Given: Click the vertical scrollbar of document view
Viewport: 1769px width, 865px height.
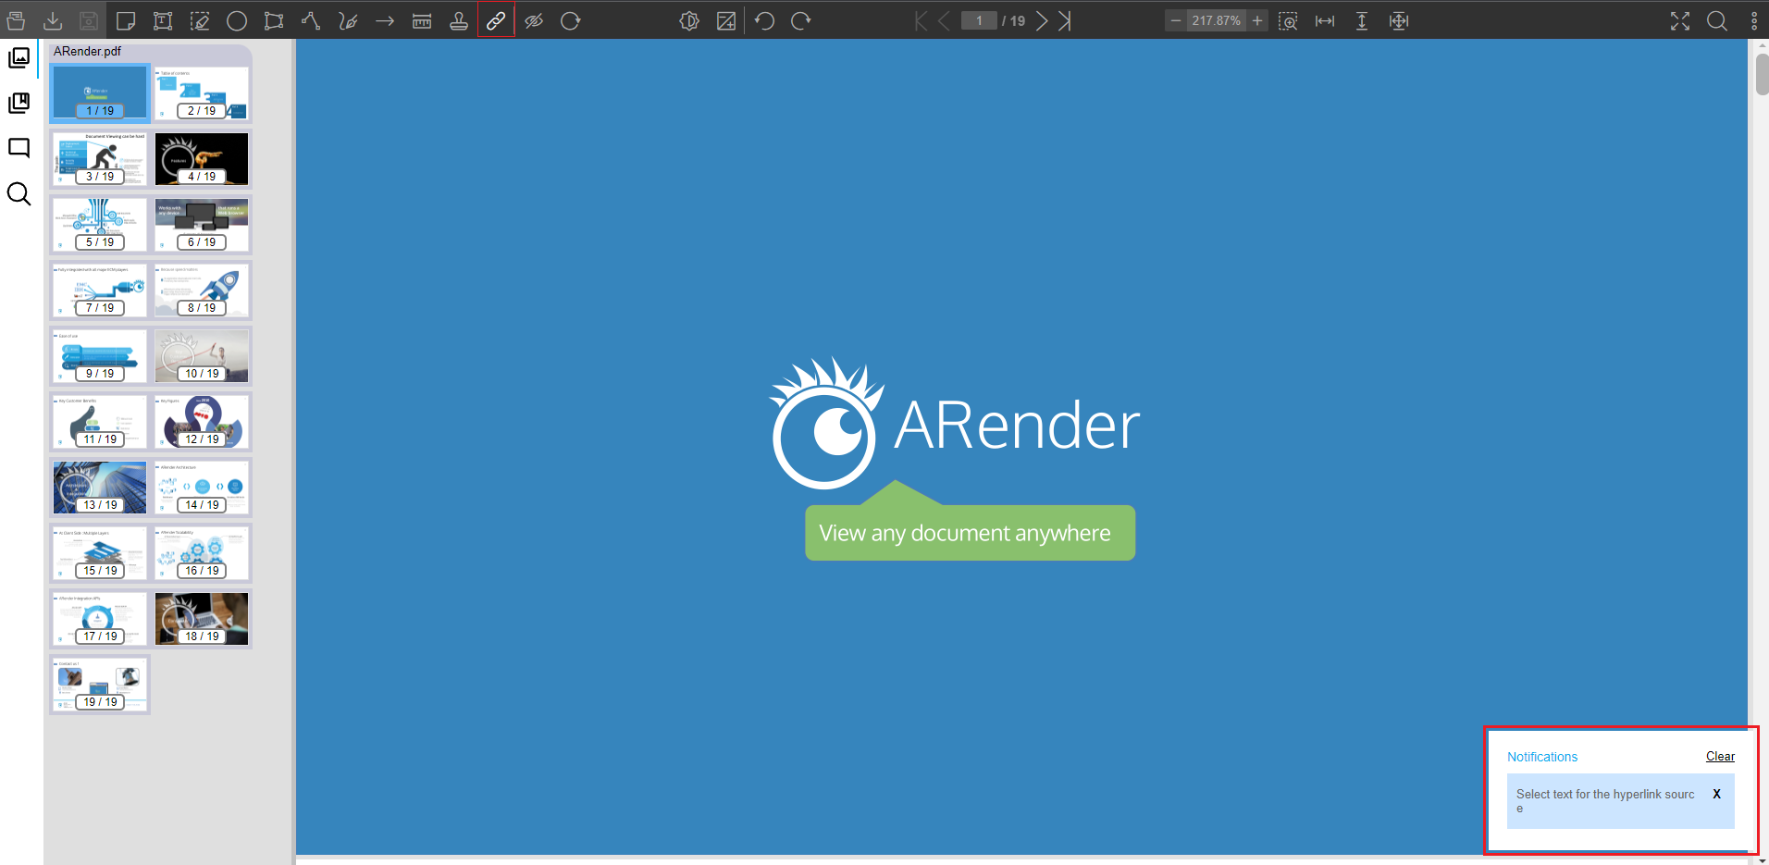Looking at the screenshot, I should coord(1762,74).
